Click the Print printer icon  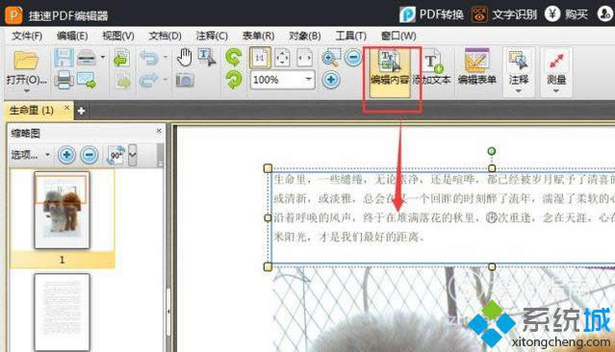(x=64, y=81)
